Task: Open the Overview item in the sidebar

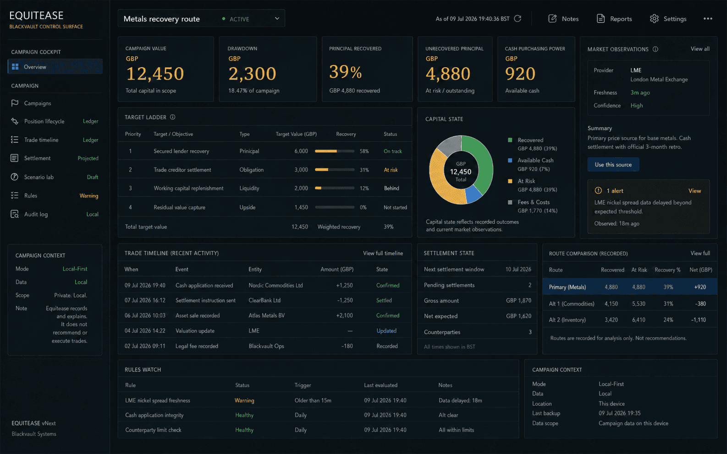Action: point(55,67)
